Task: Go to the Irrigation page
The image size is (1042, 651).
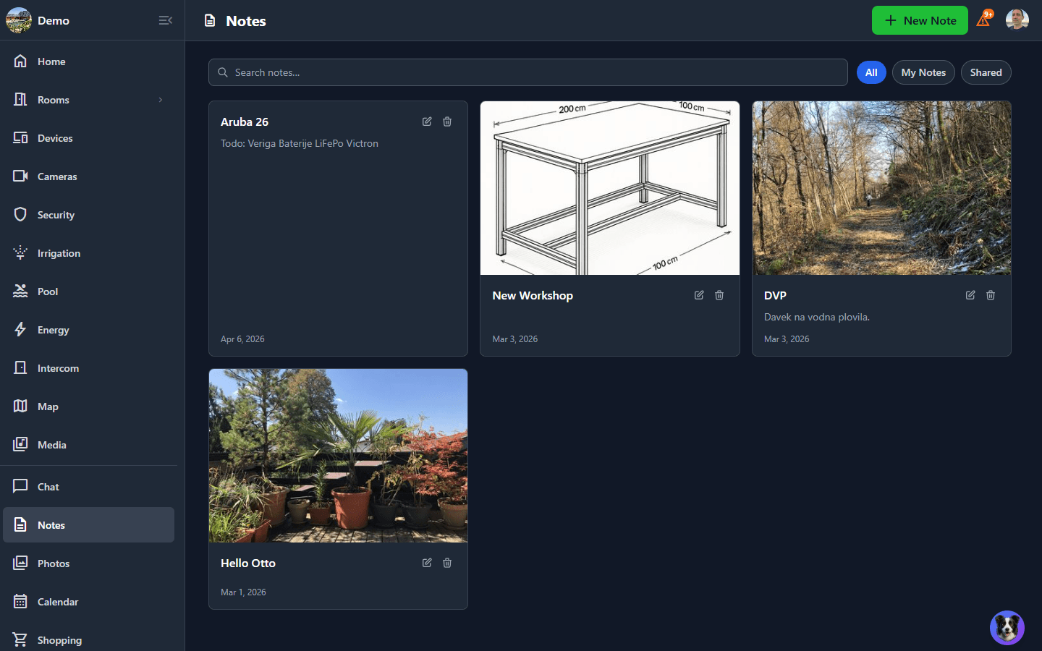Action: (59, 253)
